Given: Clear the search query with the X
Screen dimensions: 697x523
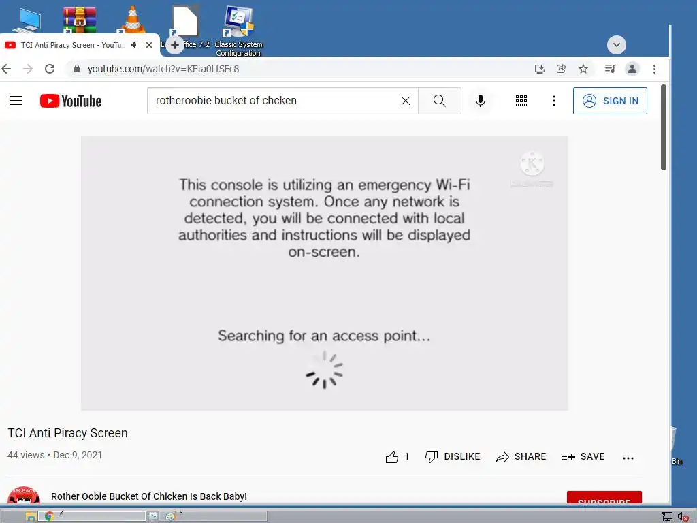Looking at the screenshot, I should tap(406, 101).
